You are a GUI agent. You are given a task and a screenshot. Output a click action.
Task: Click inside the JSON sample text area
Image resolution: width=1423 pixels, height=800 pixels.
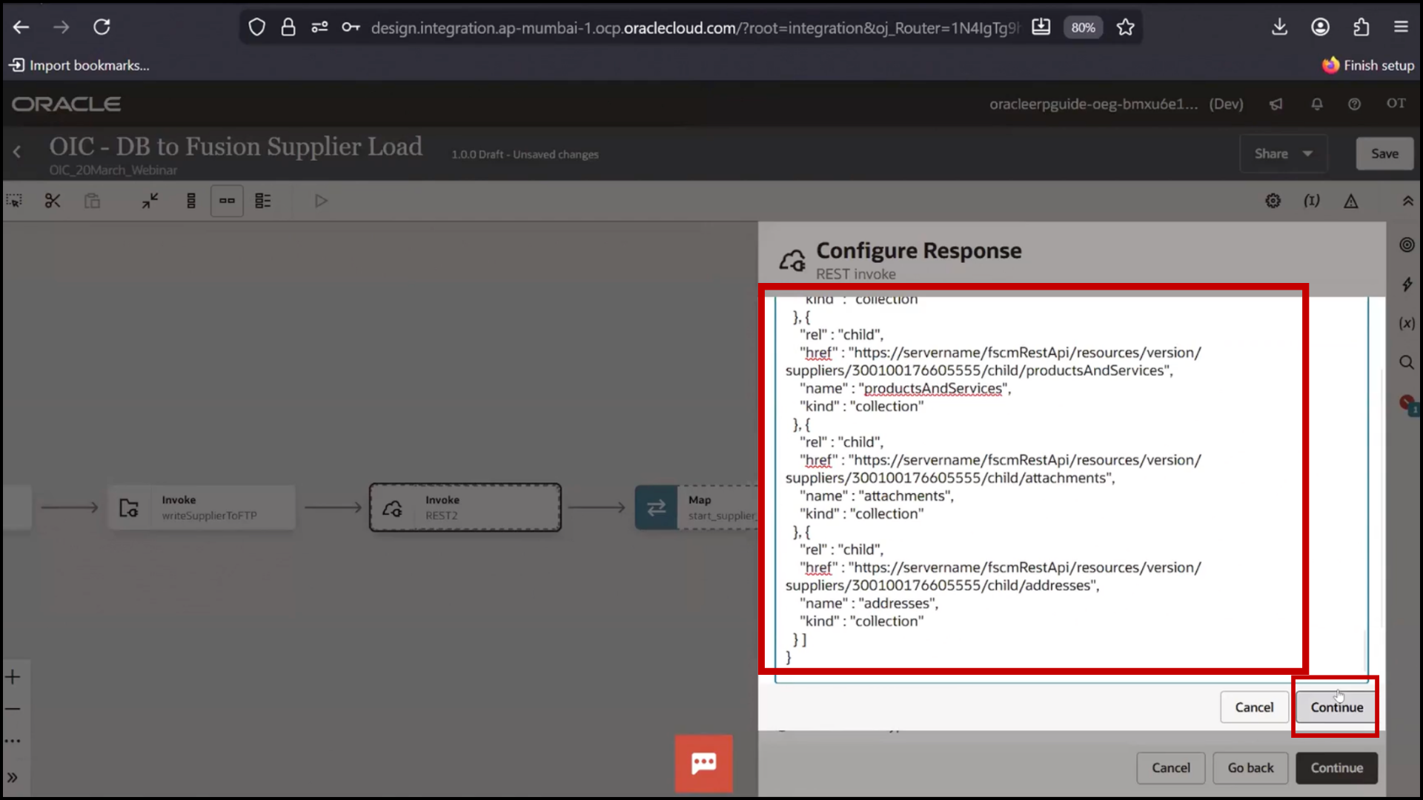coord(1071,489)
